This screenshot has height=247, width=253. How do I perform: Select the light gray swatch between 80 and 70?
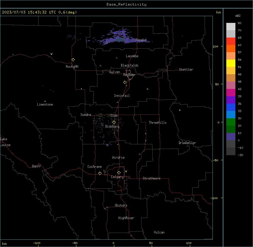(231, 27)
